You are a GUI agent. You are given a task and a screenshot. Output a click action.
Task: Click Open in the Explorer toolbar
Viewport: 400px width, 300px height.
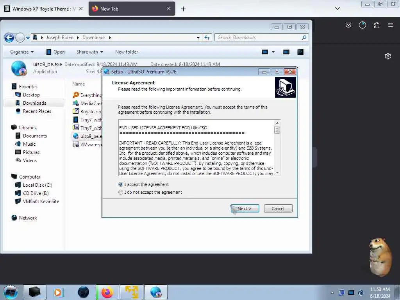tap(55, 52)
